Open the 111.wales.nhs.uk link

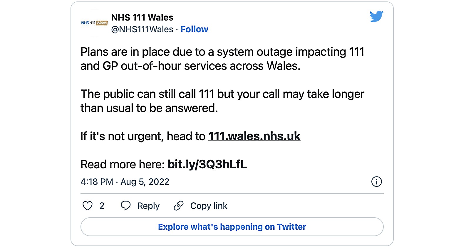(x=254, y=136)
